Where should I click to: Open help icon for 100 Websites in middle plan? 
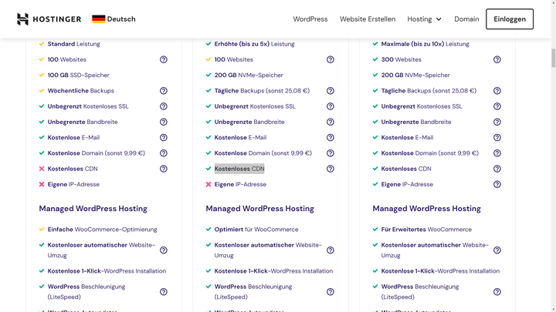click(x=331, y=59)
